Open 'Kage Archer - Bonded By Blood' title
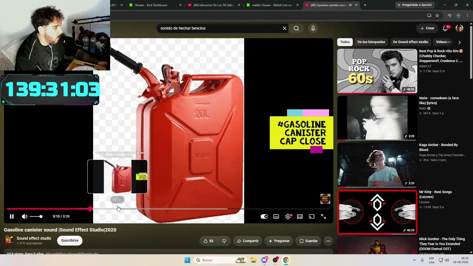This screenshot has height=266, width=473. pos(438,147)
